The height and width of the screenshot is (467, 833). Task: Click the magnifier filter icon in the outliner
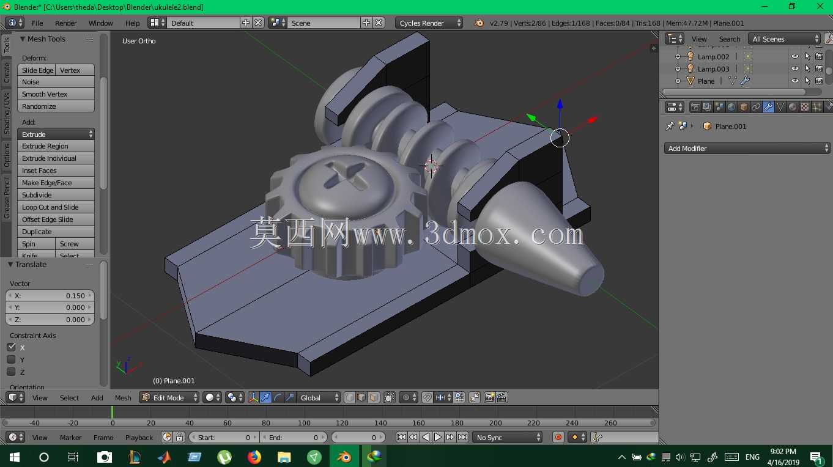point(828,39)
